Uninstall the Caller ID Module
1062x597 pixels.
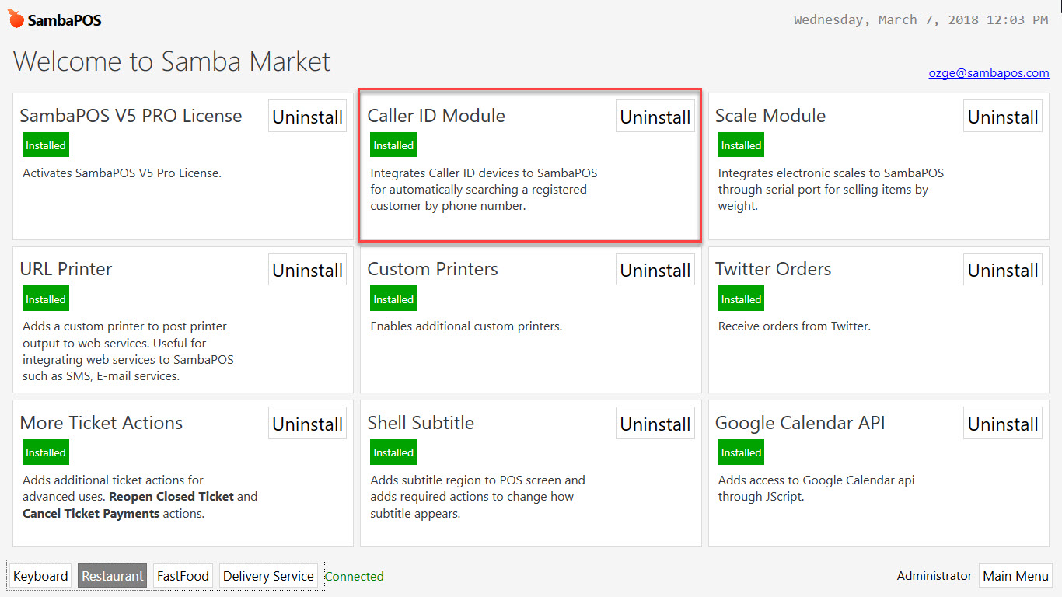click(655, 116)
